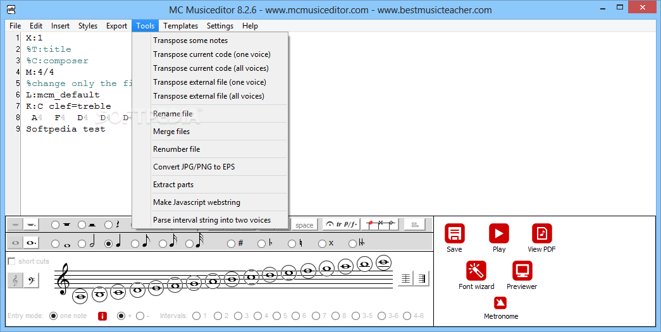Click the app icon in the title bar
Viewport: 661px width, 332px height.
11,9
